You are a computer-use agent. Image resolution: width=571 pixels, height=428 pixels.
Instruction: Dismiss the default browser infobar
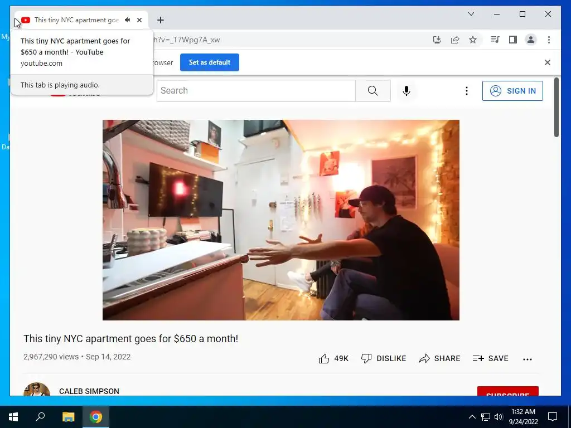[x=548, y=62]
